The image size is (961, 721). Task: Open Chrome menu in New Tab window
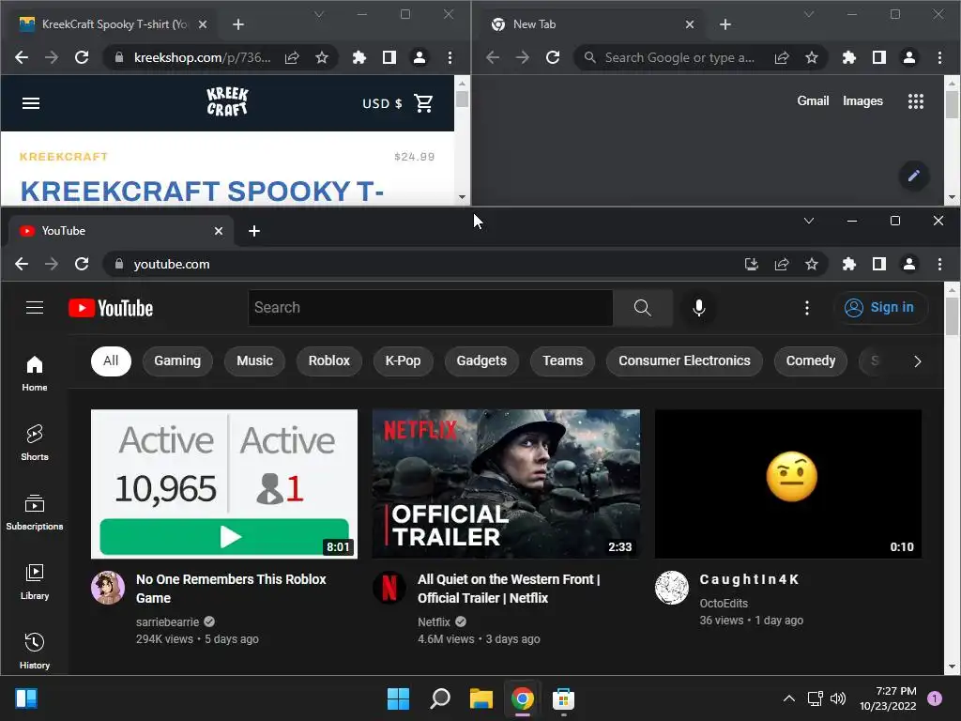(x=939, y=57)
